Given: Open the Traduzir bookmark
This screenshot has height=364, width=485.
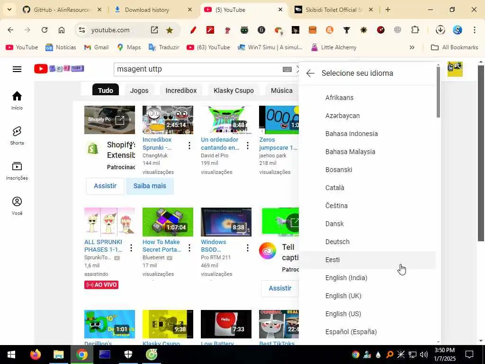Looking at the screenshot, I should [164, 47].
